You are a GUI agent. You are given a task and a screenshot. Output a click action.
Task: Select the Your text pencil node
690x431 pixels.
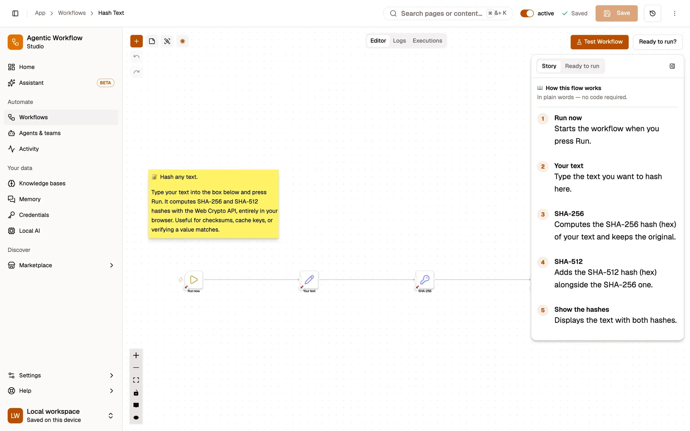[309, 280]
